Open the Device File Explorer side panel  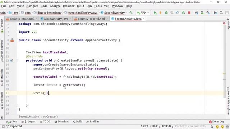click(x=228, y=101)
